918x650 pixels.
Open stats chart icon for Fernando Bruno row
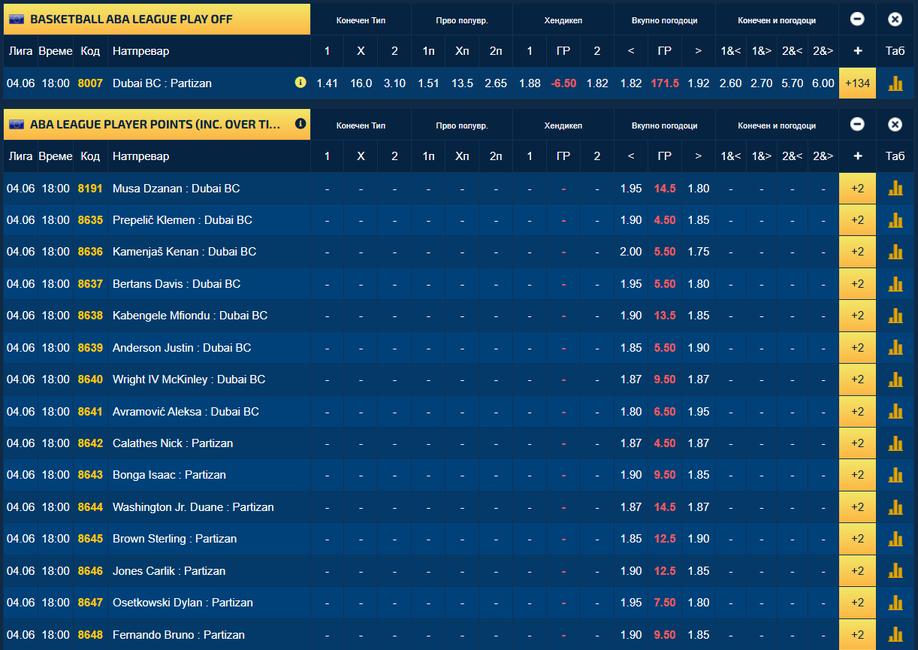tap(895, 635)
